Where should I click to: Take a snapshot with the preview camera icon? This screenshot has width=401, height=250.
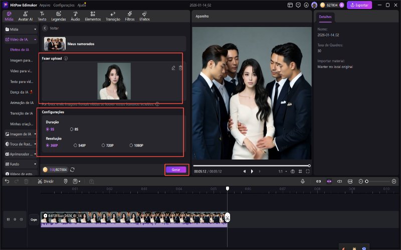(293, 171)
